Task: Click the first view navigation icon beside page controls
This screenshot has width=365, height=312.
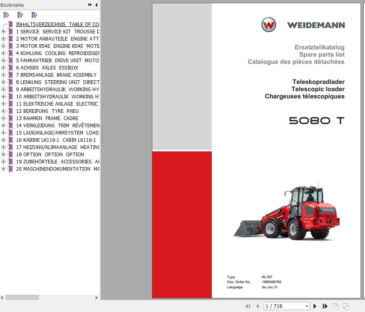Action: coord(335,306)
